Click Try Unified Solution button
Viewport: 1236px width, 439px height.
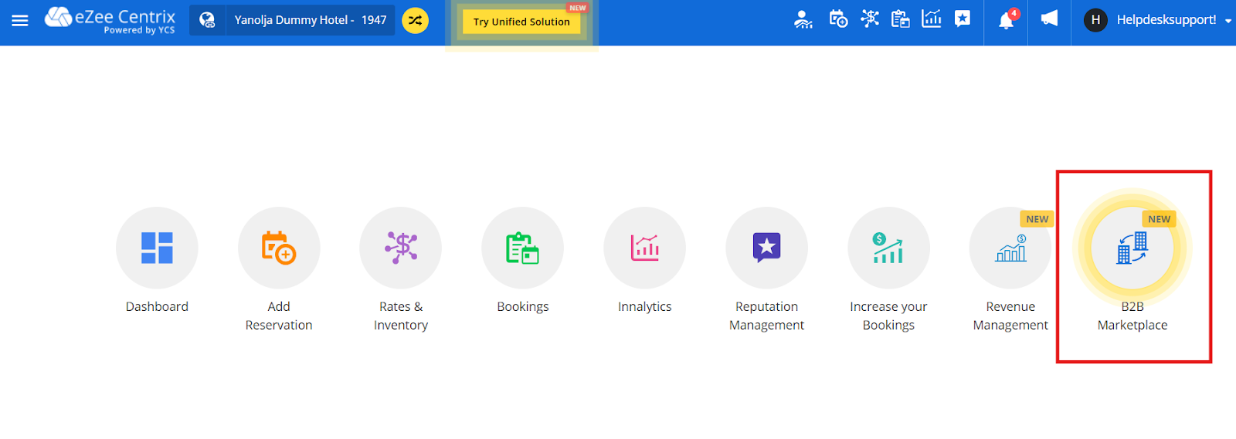521,22
